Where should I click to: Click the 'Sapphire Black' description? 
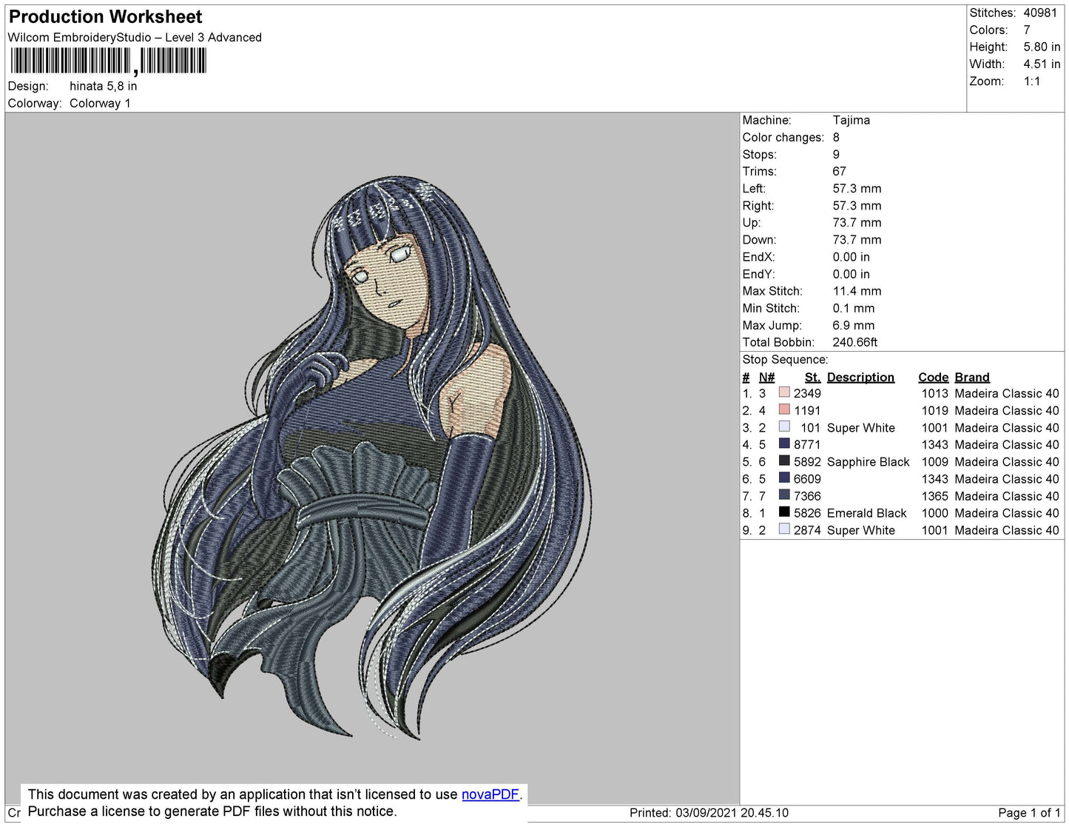[x=868, y=461]
